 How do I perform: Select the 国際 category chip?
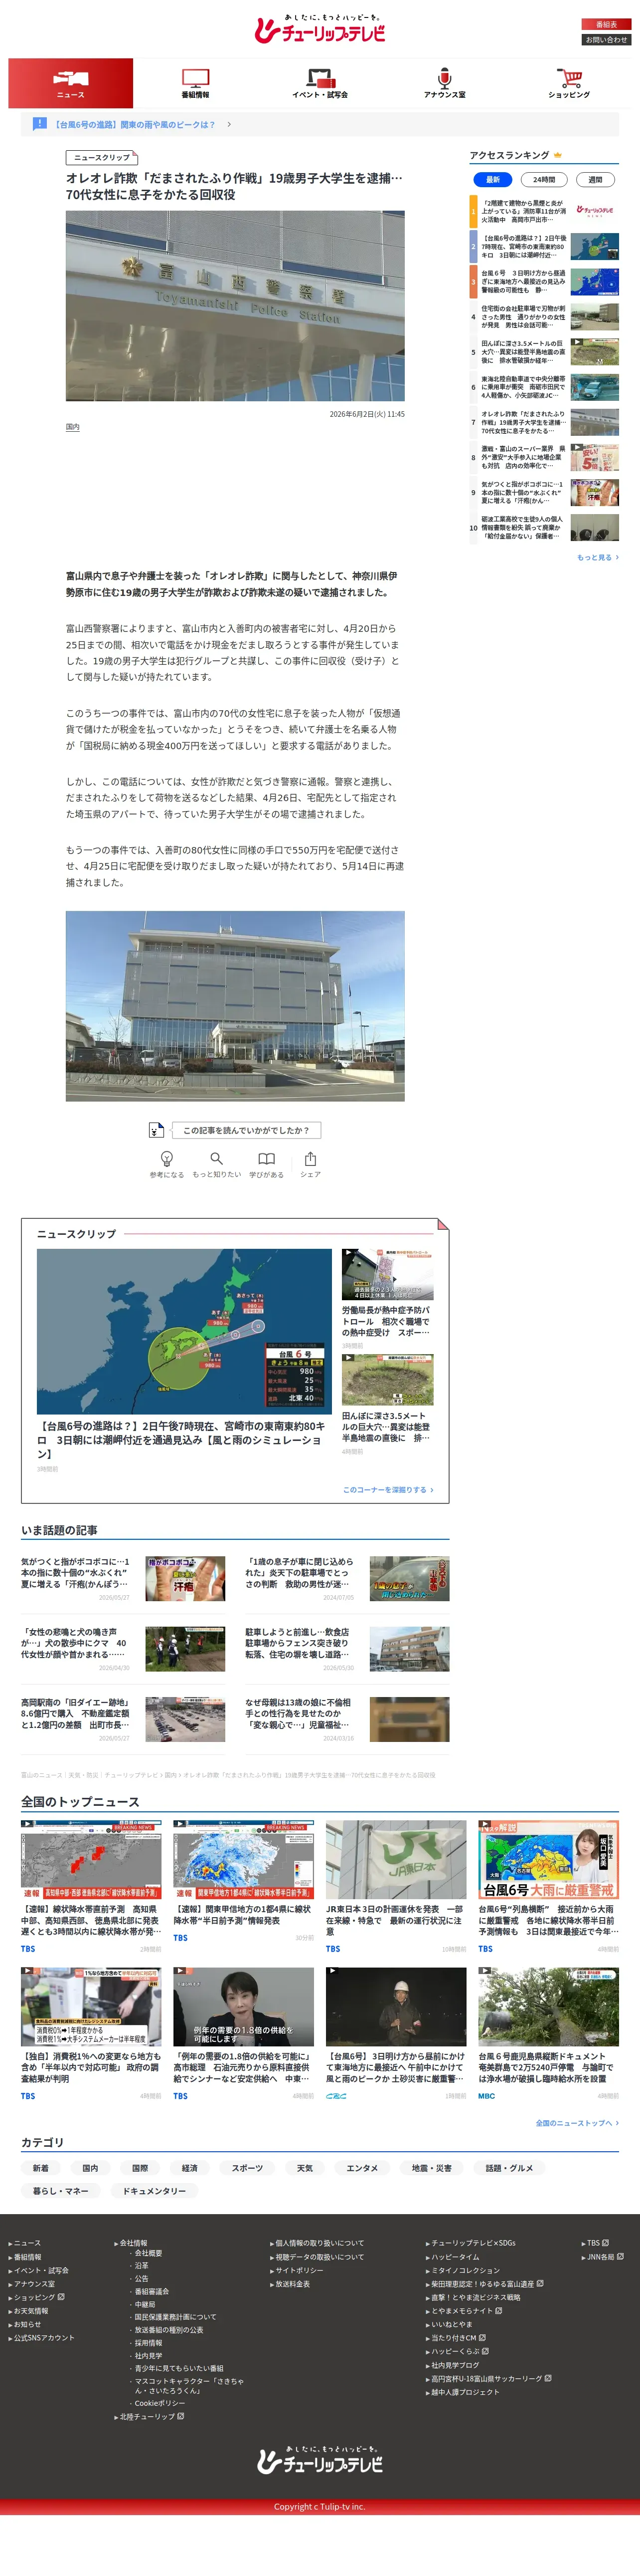coord(140,2168)
